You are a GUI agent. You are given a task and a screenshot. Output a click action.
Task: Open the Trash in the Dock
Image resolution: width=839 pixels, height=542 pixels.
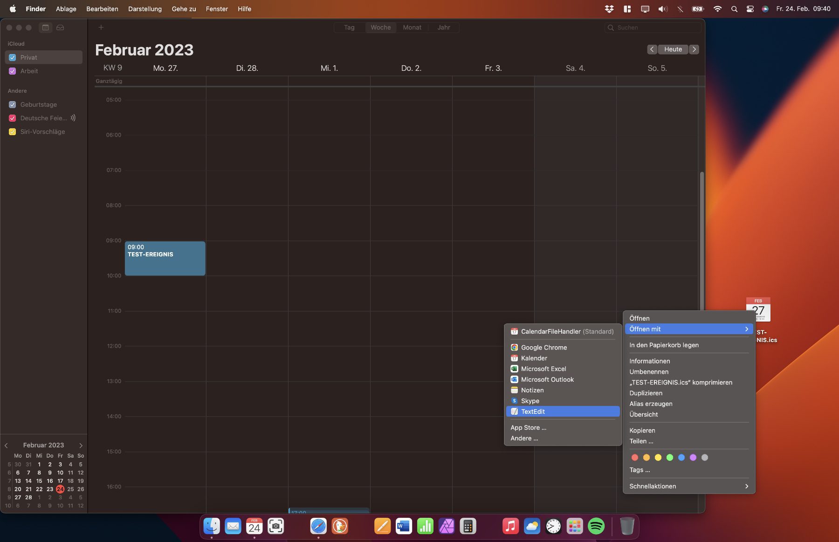(627, 527)
